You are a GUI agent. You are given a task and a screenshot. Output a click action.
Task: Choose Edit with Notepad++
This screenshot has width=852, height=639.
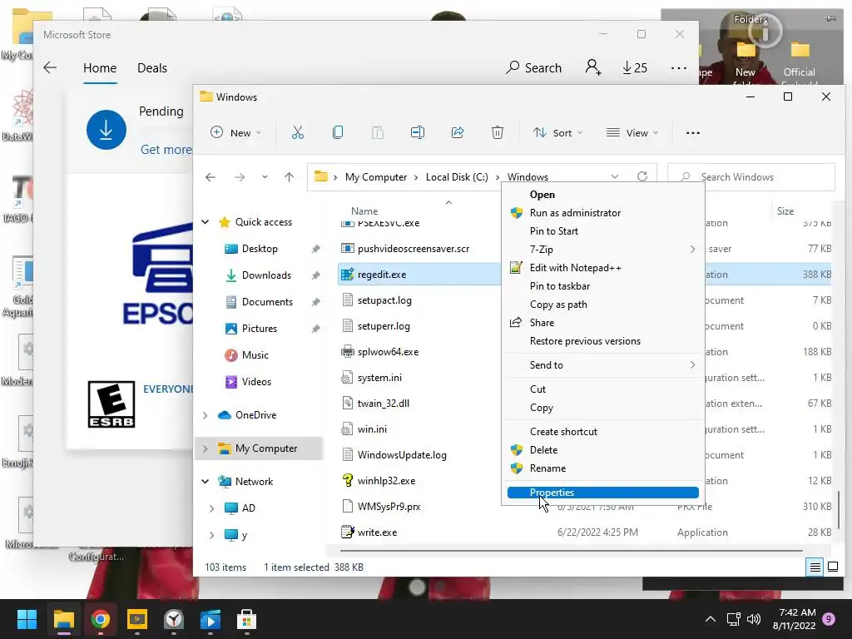coord(603,268)
